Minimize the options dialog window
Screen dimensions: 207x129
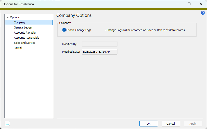coord(178,4)
